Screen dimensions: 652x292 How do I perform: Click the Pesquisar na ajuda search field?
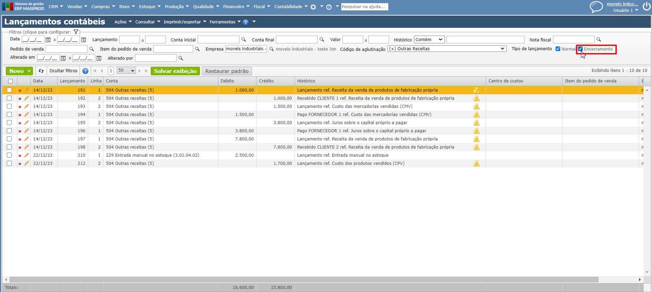[365, 7]
